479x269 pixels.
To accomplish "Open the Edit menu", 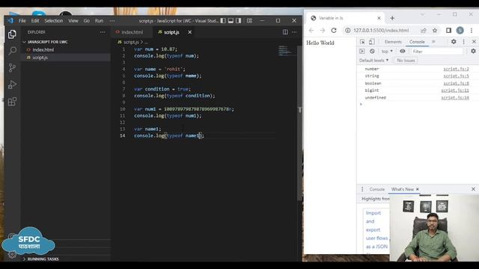I will [x=35, y=20].
